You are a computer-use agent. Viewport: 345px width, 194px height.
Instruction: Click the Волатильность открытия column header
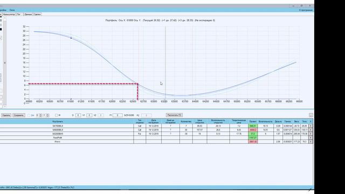point(218,121)
